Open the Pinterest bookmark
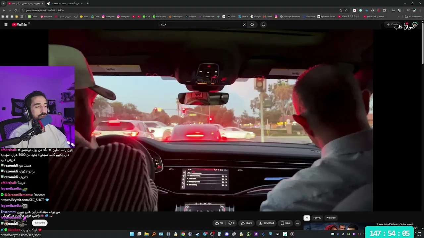The height and width of the screenshot is (238, 424). (46, 17)
